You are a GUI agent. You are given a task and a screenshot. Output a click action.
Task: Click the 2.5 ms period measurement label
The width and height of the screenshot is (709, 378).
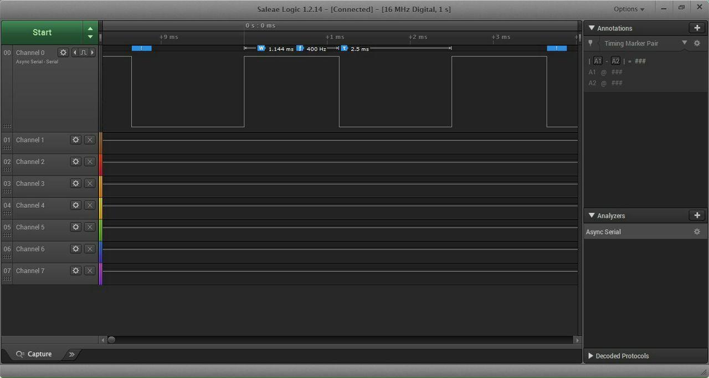click(x=359, y=49)
